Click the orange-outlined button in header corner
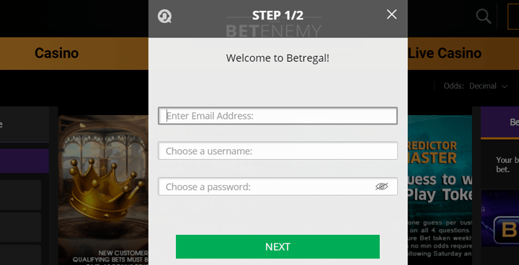 pos(513,17)
